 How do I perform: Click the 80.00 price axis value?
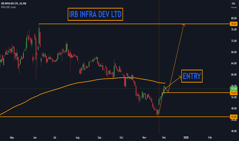tap(234, 18)
